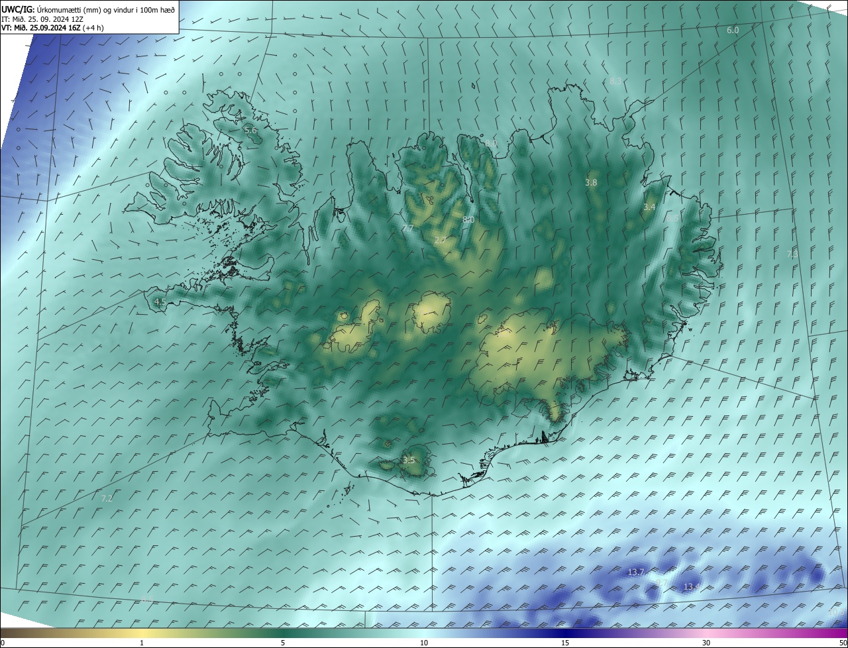The width and height of the screenshot is (848, 648).
Task: Click the color scale tick labeled 15
Action: [565, 643]
